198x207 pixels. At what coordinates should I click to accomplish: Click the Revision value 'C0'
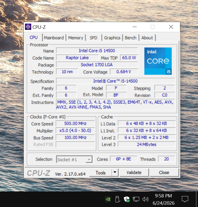click(165, 95)
